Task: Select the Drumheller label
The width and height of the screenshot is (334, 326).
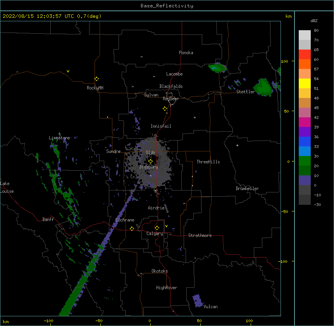Action: (x=247, y=189)
